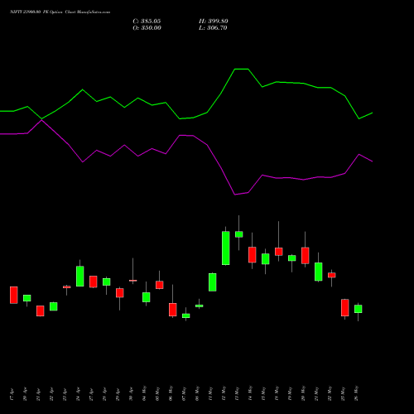The width and height of the screenshot is (414, 414).
Task: Click the 06 May date label
Action: click(171, 393)
